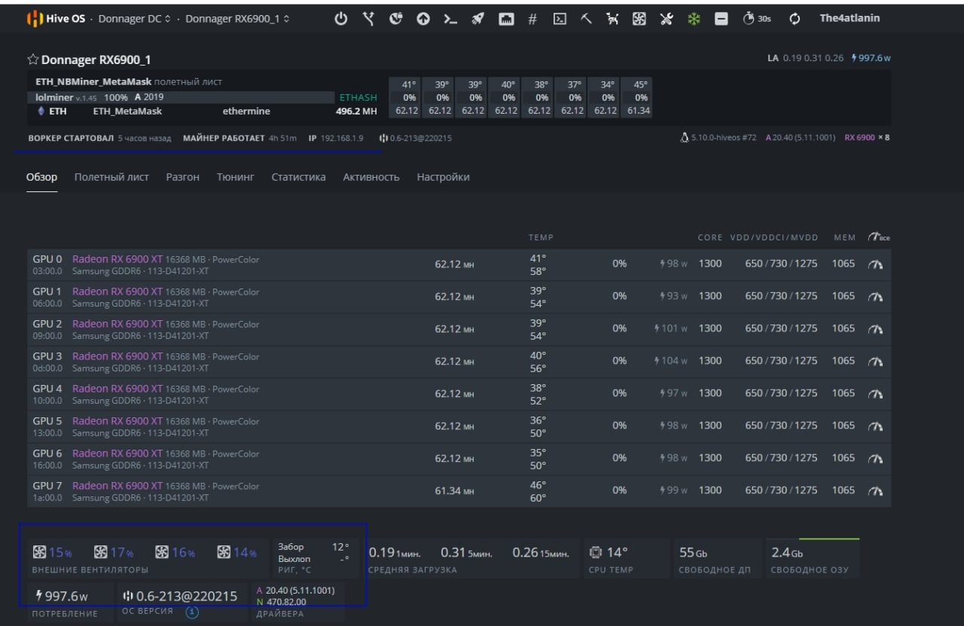
Task: Click the upgrade arrow-up icon
Action: [x=423, y=19]
